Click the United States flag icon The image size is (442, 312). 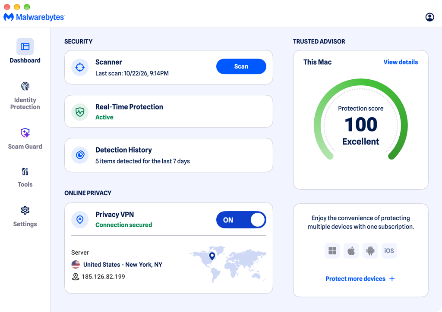tap(76, 265)
